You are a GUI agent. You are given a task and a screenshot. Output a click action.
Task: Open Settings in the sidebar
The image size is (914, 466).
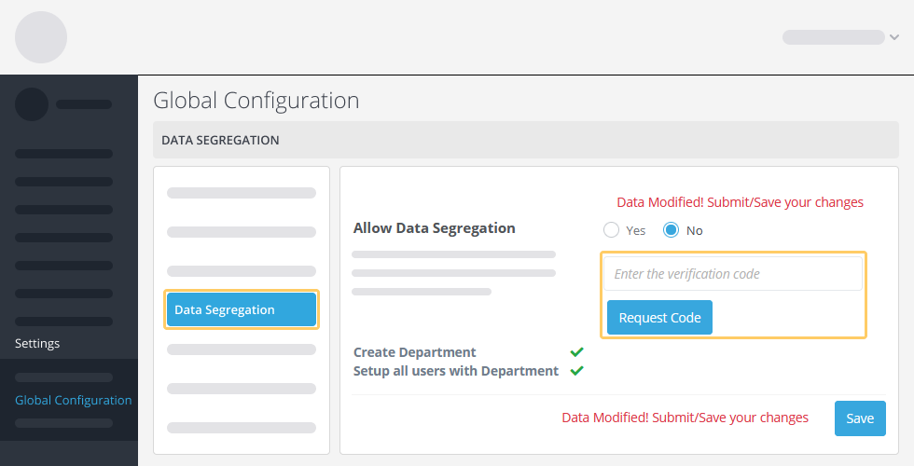pos(37,343)
